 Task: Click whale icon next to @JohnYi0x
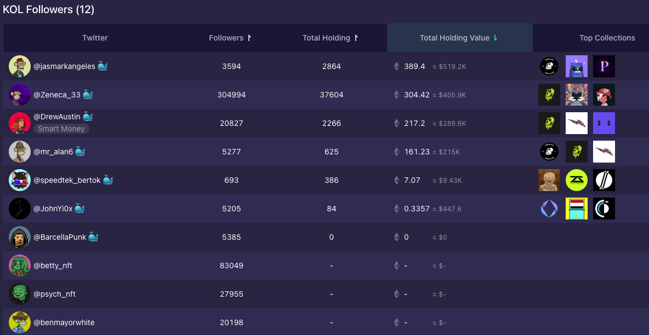[x=79, y=209]
